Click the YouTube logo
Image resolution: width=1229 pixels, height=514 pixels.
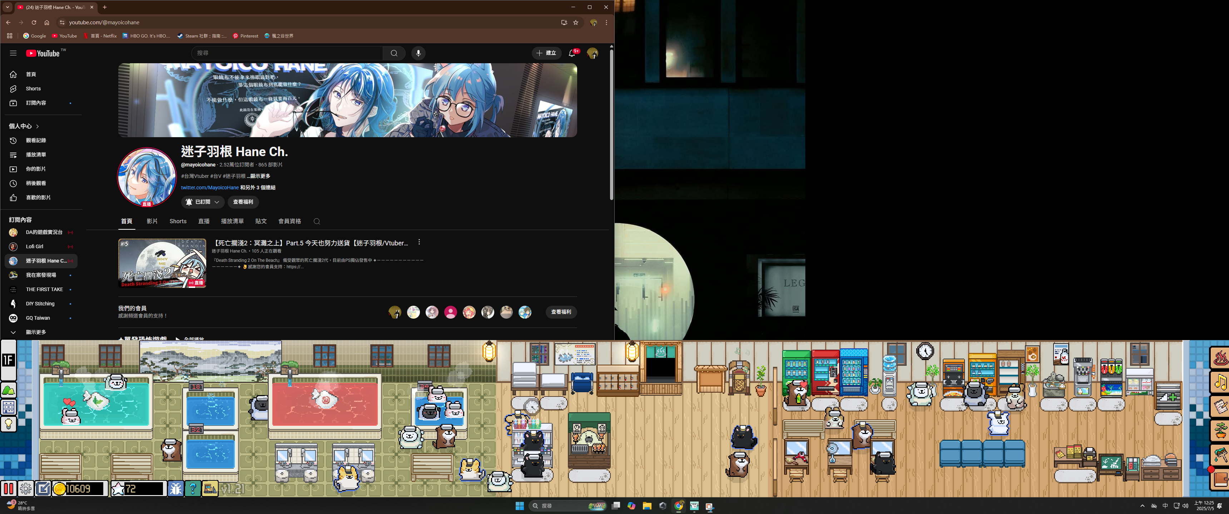(43, 54)
